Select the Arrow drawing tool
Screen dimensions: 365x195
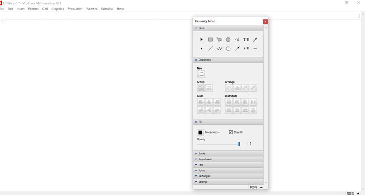tap(237, 49)
